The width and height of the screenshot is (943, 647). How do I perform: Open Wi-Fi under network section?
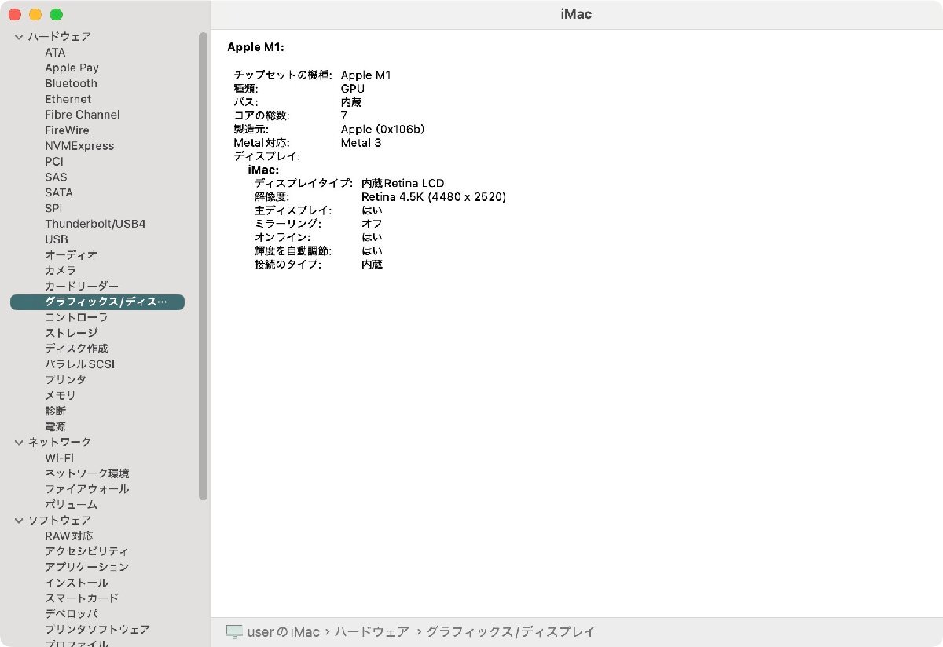point(60,458)
